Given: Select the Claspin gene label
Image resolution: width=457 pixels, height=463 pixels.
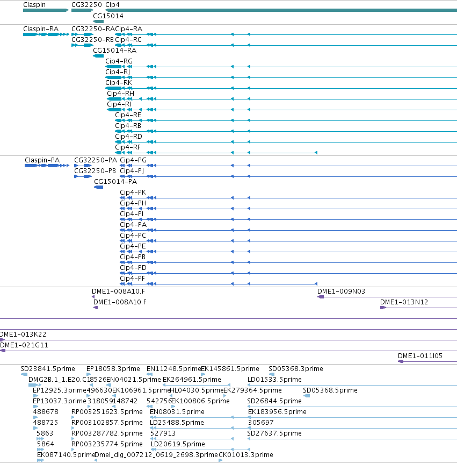Looking at the screenshot, I should point(34,5).
